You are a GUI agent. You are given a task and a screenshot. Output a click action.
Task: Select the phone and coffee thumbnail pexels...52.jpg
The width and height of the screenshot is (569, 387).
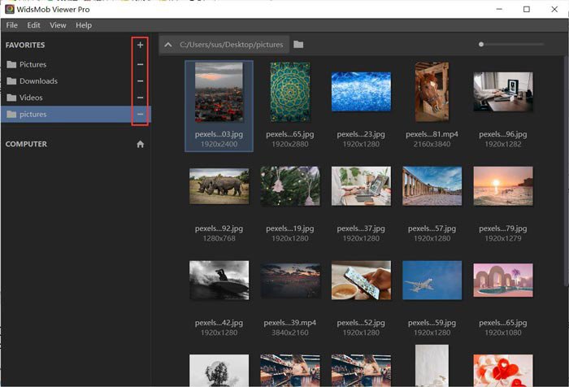coord(361,280)
